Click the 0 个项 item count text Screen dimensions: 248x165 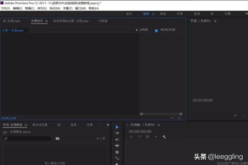[x=101, y=139]
